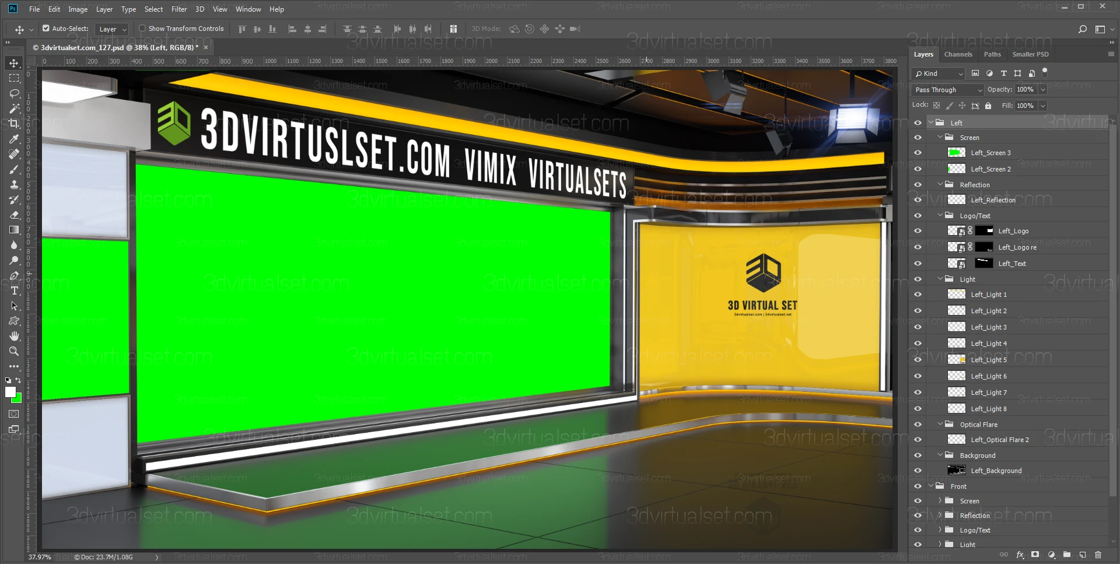Viewport: 1120px width, 564px height.
Task: Select the Brush tool
Action: point(14,169)
